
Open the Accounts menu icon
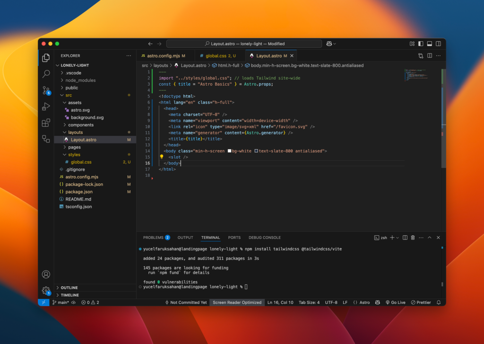click(x=46, y=274)
